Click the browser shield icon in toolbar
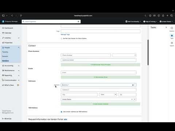175x131 pixels. pos(21,16)
